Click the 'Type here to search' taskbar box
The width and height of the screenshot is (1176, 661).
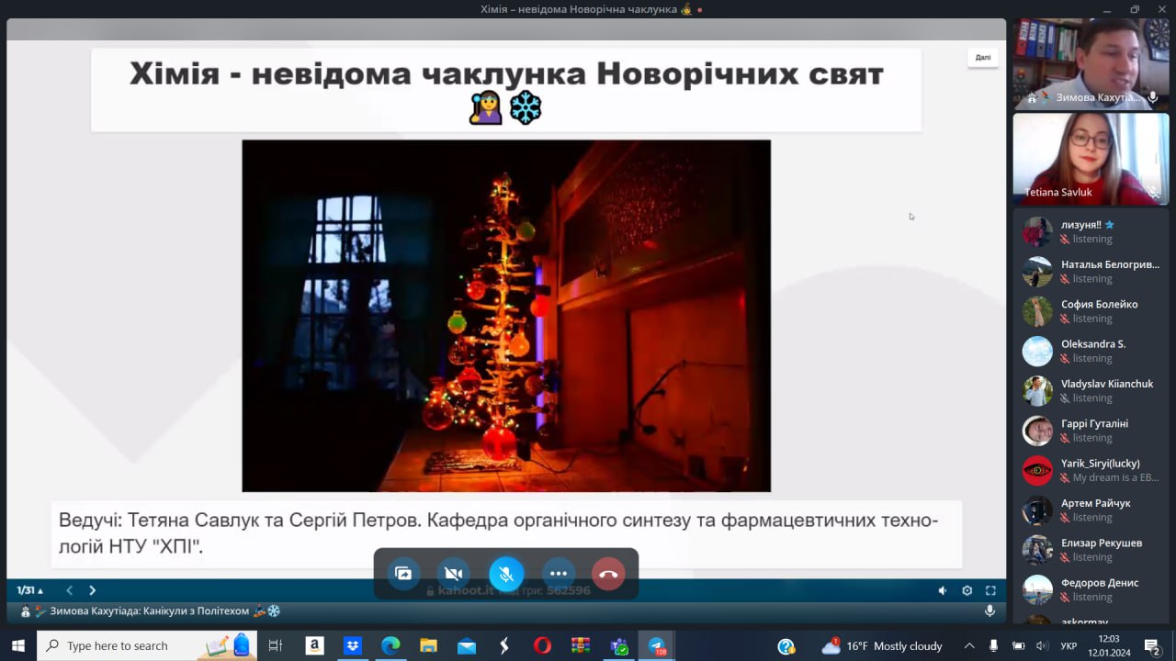[146, 645]
